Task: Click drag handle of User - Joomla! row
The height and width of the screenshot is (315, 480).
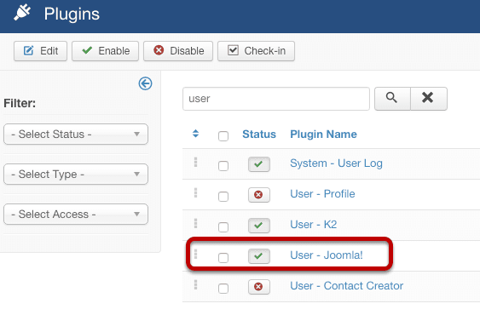Action: point(195,254)
